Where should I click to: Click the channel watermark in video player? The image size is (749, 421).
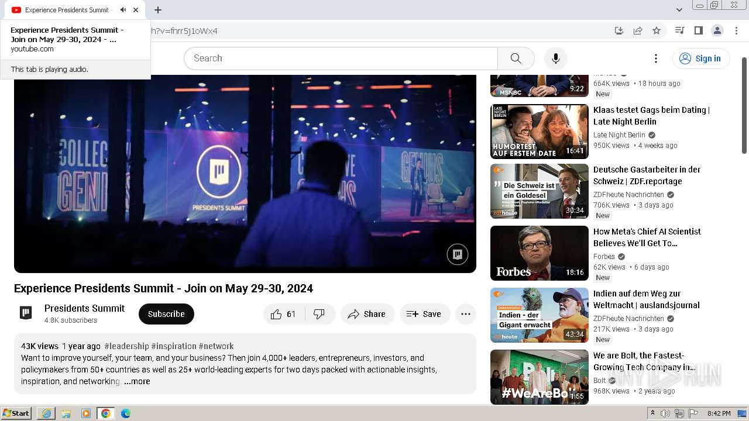[458, 254]
